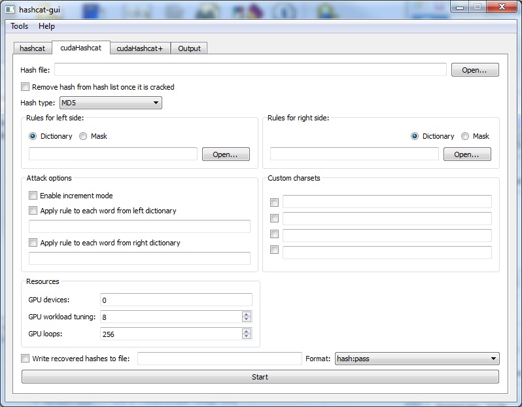Enable Write recovered hashes to file

click(x=26, y=359)
